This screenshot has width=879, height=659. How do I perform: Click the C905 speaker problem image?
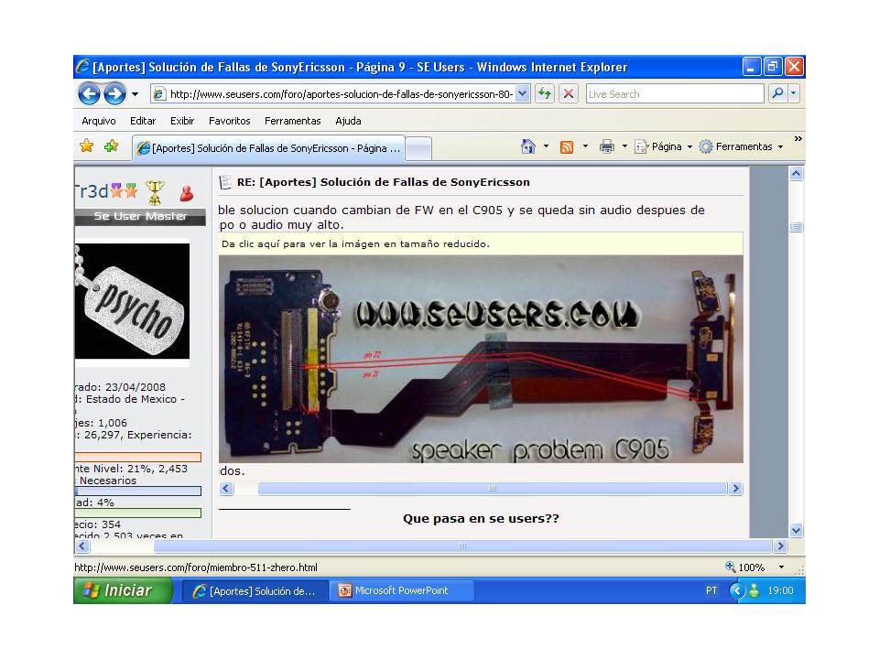point(481,359)
